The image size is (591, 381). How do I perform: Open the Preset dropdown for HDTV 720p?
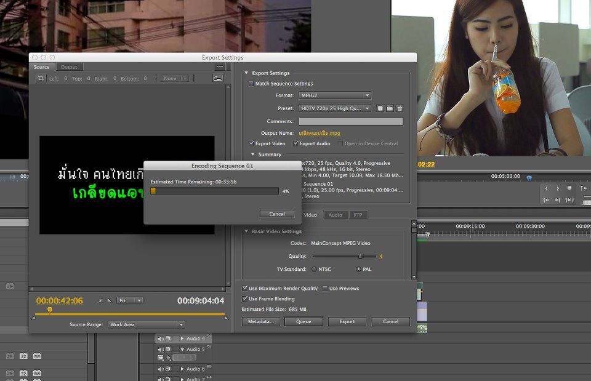tap(334, 108)
